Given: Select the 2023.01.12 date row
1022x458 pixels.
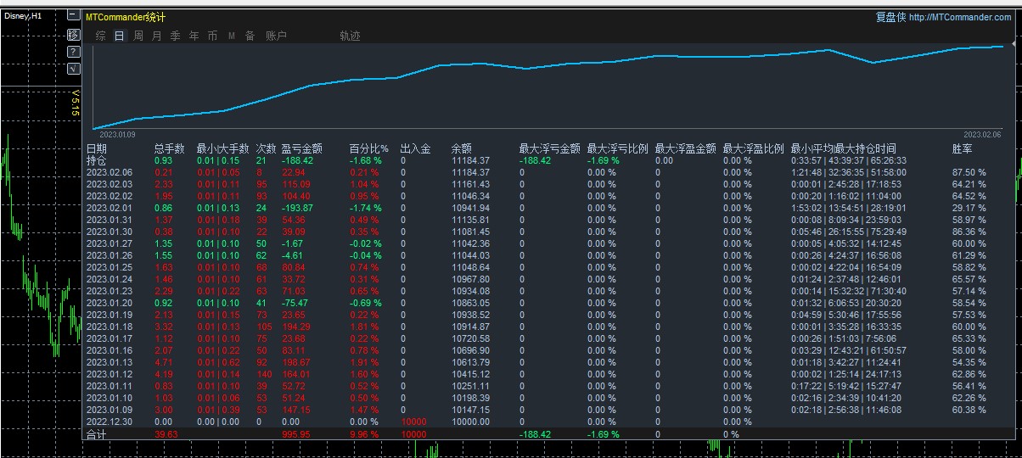Looking at the screenshot, I should pos(109,374).
